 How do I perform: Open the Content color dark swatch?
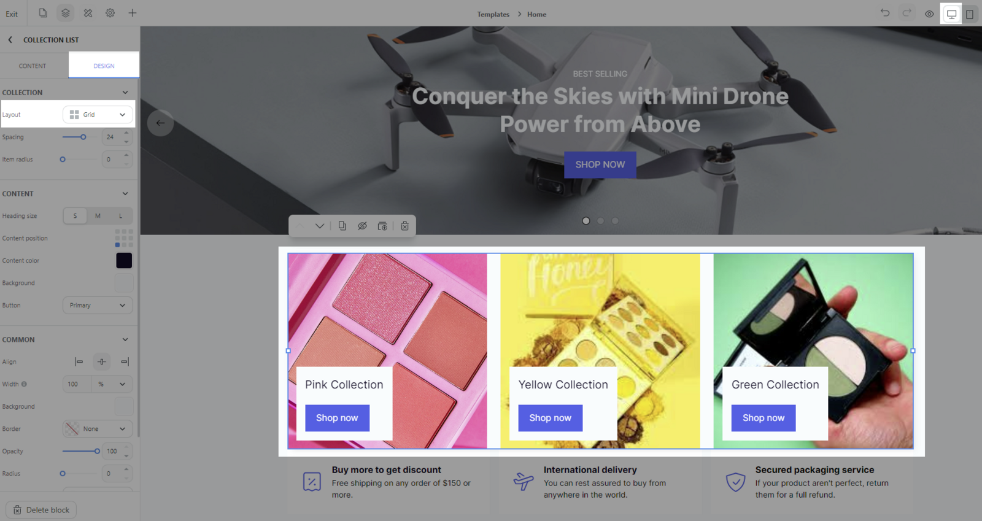(124, 261)
